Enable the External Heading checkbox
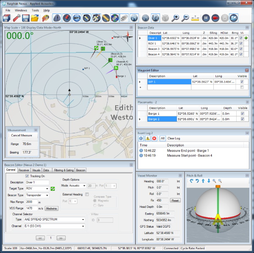This screenshot has height=253, width=254. pyautogui.click(x=87, y=194)
